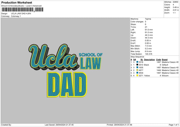Click the 'Wilcom' brand in the 3271 row

(x=165, y=76)
